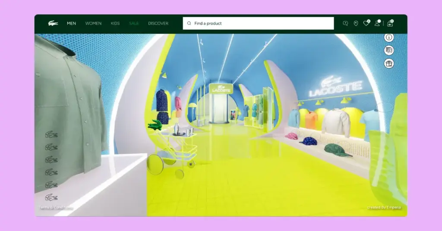The height and width of the screenshot is (231, 442).
Task: Open the KIDS menu
Action: pyautogui.click(x=115, y=23)
